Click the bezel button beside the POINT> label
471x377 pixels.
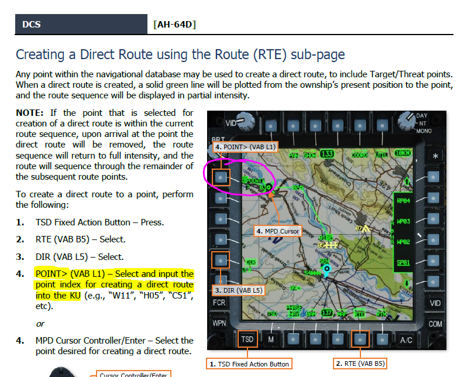[221, 177]
